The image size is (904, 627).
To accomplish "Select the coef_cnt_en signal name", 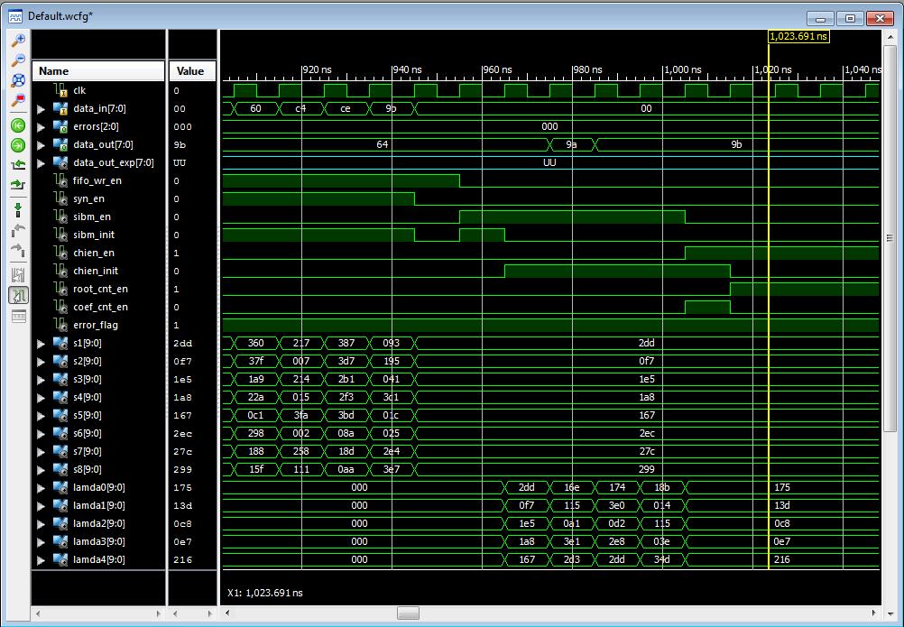I will pos(100,307).
